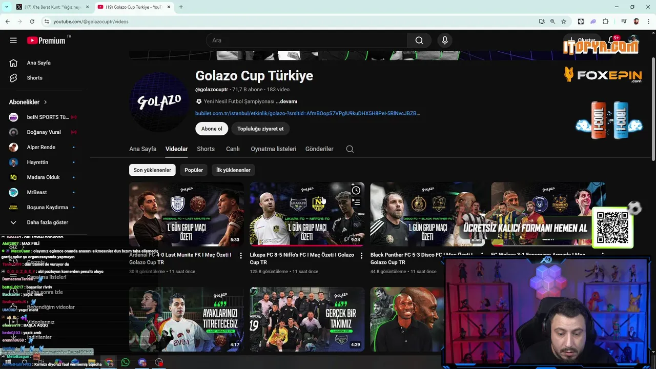Image resolution: width=656 pixels, height=369 pixels.
Task: Open Chrome extensions puzzle icon
Action: coord(606,22)
